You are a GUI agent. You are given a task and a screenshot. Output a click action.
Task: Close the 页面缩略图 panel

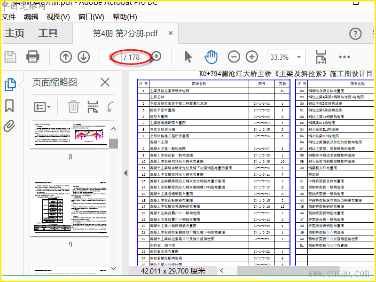[x=105, y=82]
